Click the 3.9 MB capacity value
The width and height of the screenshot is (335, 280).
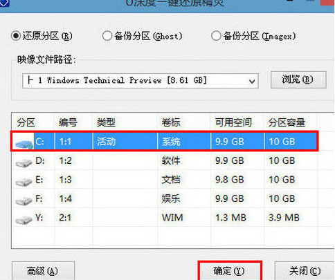tap(284, 218)
